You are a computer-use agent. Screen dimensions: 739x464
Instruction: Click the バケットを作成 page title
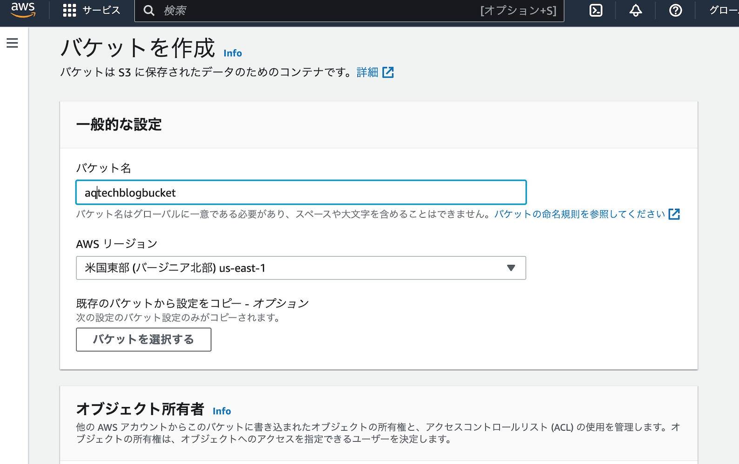[x=138, y=48]
